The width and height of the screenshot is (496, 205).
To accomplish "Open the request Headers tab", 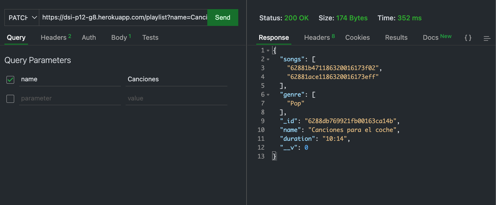I will click(56, 37).
